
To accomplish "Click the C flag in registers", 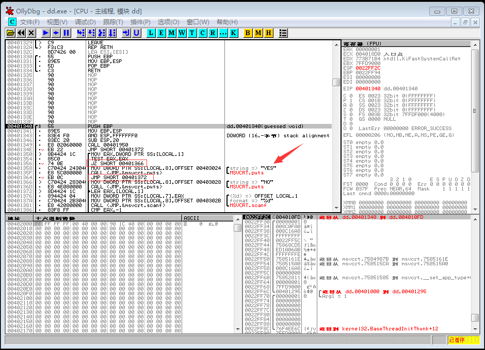I will tap(348, 96).
